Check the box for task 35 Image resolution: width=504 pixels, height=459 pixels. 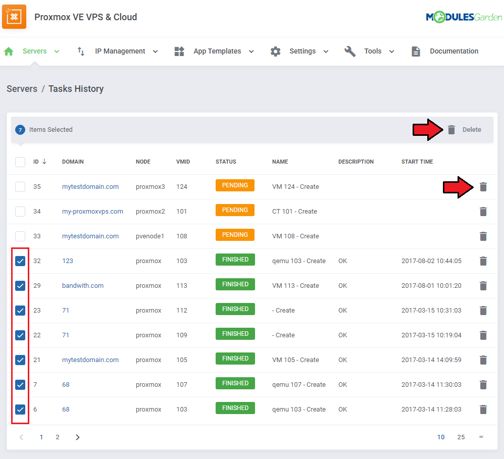tap(20, 187)
